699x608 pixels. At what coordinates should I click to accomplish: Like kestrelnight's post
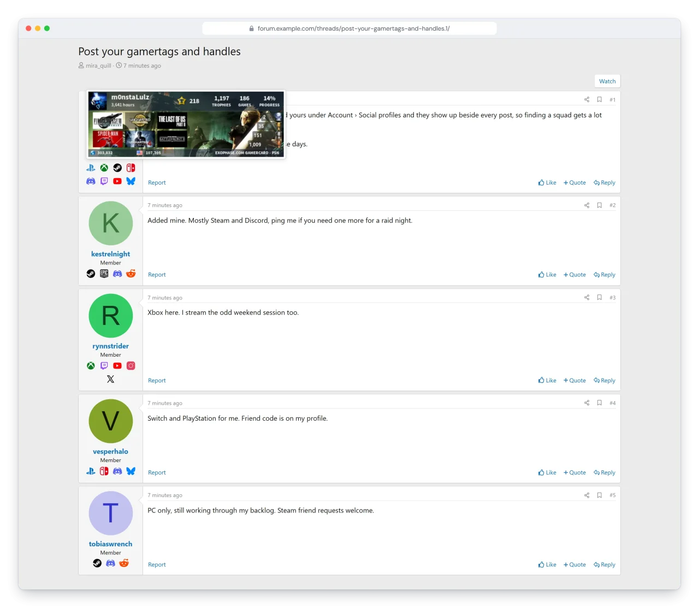click(x=547, y=275)
